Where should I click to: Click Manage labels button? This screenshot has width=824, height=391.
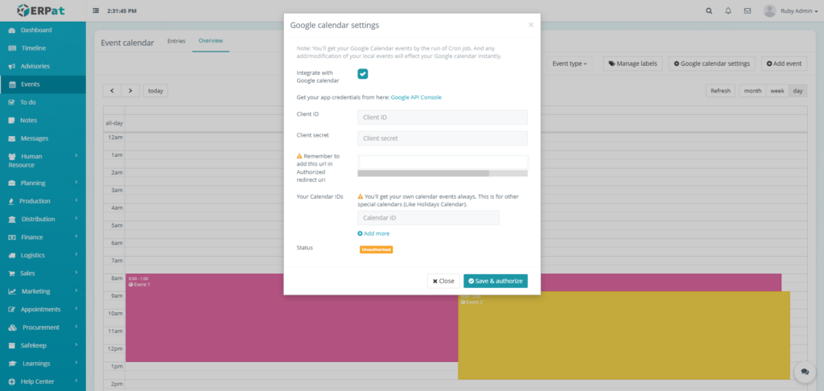click(x=633, y=64)
